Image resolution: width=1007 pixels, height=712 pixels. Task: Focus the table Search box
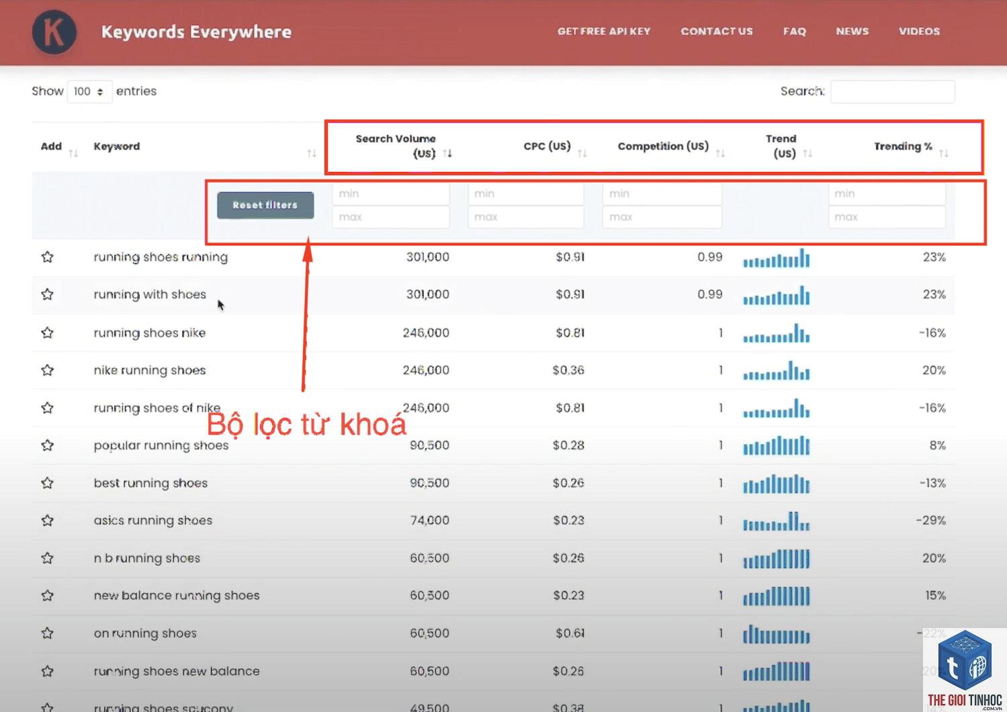[893, 91]
